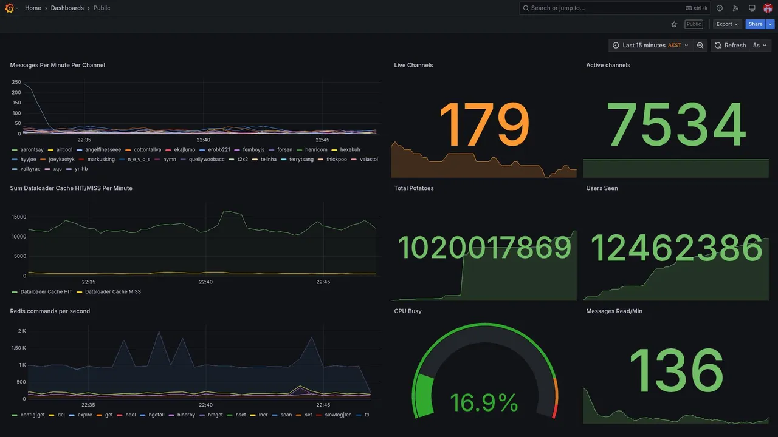
Task: Click the Share button
Action: point(756,24)
